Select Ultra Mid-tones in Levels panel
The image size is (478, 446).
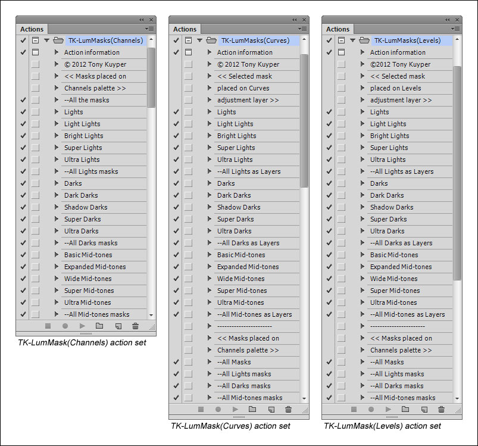tap(393, 302)
